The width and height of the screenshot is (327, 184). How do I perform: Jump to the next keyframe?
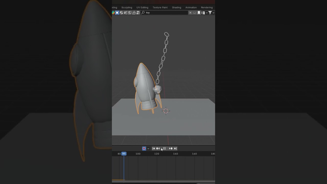(171, 148)
